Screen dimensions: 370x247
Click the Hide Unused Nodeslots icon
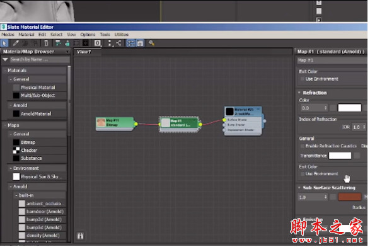coord(67,43)
